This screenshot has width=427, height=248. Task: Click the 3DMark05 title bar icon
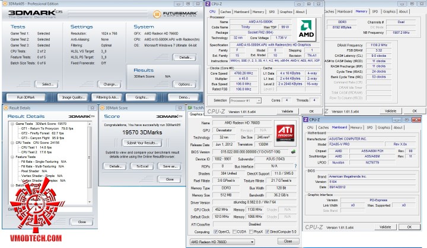coord(5,4)
